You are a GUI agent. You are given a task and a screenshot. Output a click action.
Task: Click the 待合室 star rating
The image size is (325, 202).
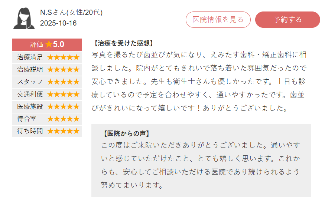[x=63, y=119]
